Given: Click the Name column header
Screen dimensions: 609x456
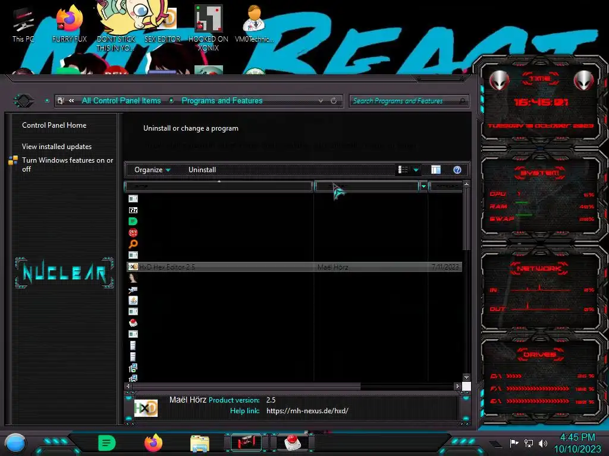Looking at the screenshot, I should pyautogui.click(x=219, y=186).
